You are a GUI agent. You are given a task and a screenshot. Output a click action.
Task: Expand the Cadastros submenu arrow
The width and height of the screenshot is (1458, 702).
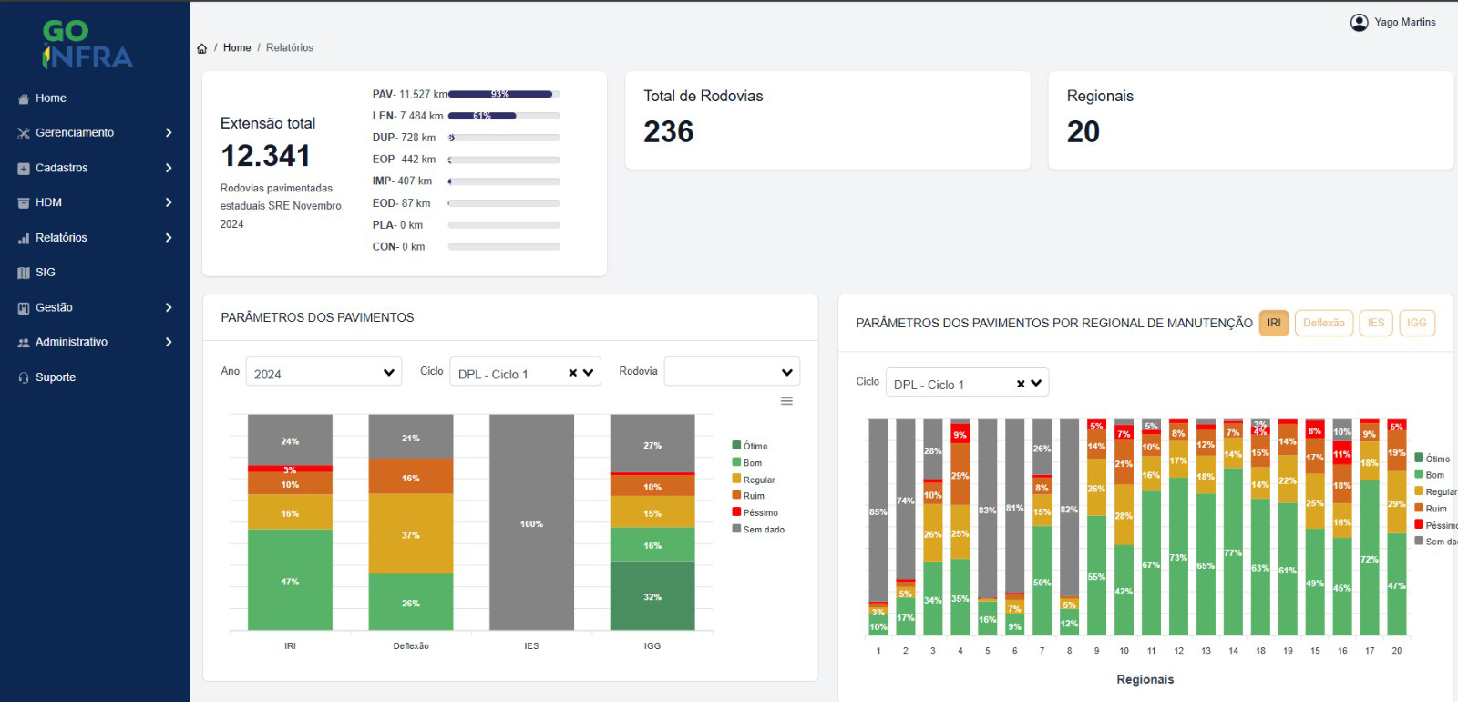(x=169, y=168)
